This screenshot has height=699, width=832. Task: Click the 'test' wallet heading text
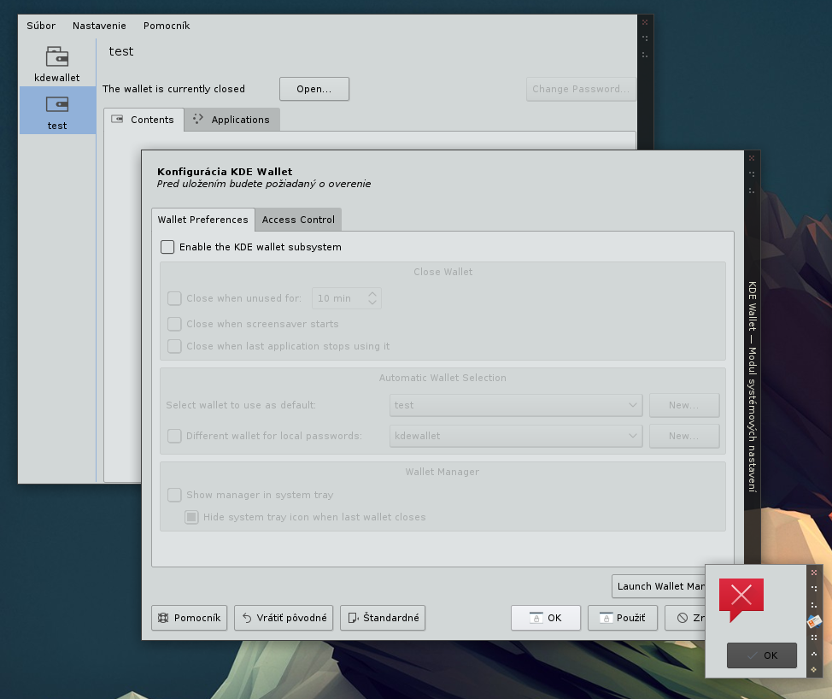[x=121, y=51]
